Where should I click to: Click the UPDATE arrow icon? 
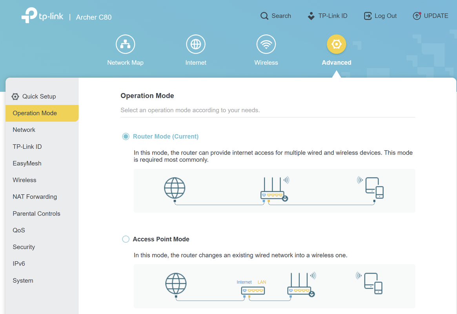point(417,16)
